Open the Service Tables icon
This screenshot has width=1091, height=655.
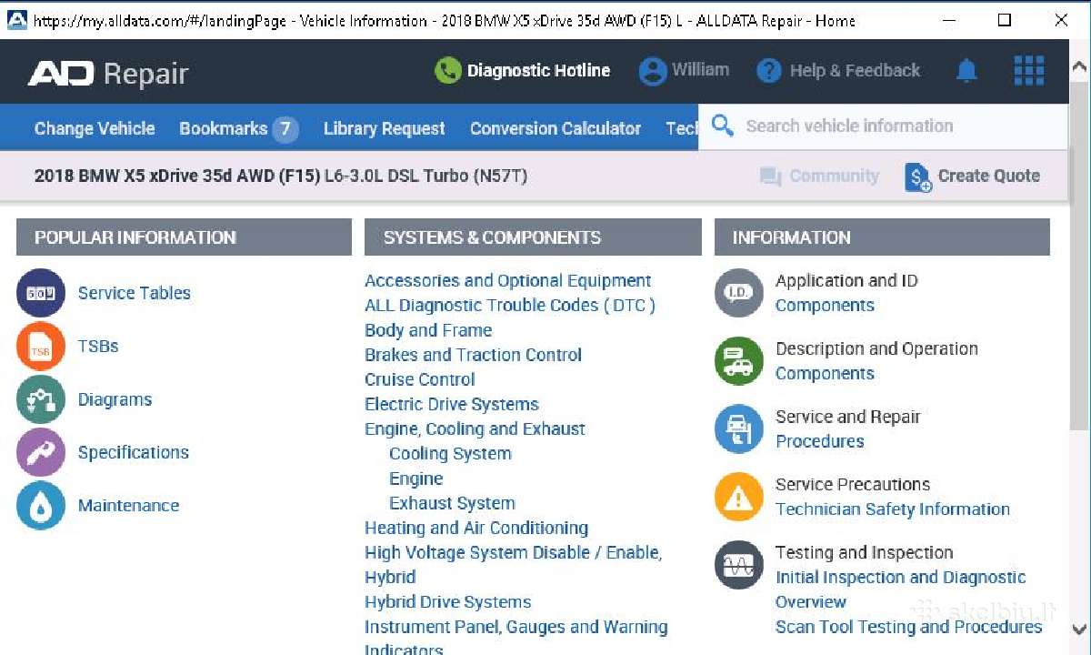41,293
